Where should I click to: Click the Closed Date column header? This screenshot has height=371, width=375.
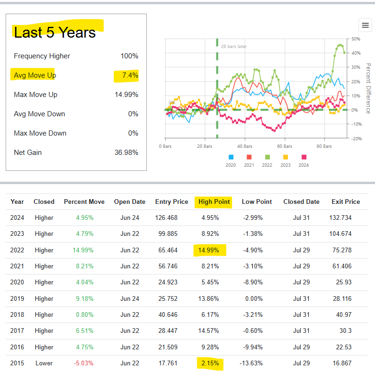pos(301,202)
